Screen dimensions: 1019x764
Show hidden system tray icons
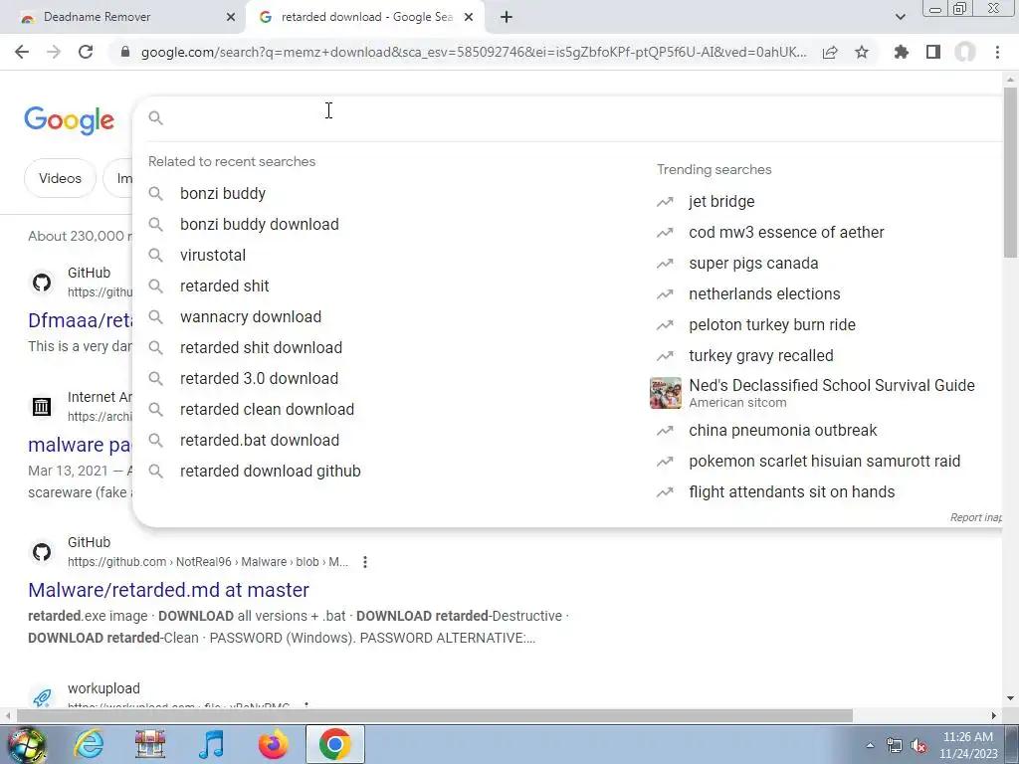[870, 745]
